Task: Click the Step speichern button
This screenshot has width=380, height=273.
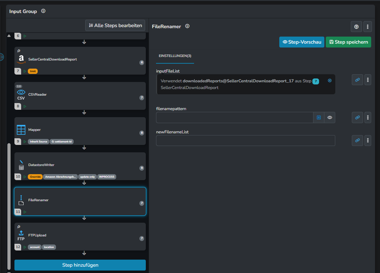Action: 349,42
